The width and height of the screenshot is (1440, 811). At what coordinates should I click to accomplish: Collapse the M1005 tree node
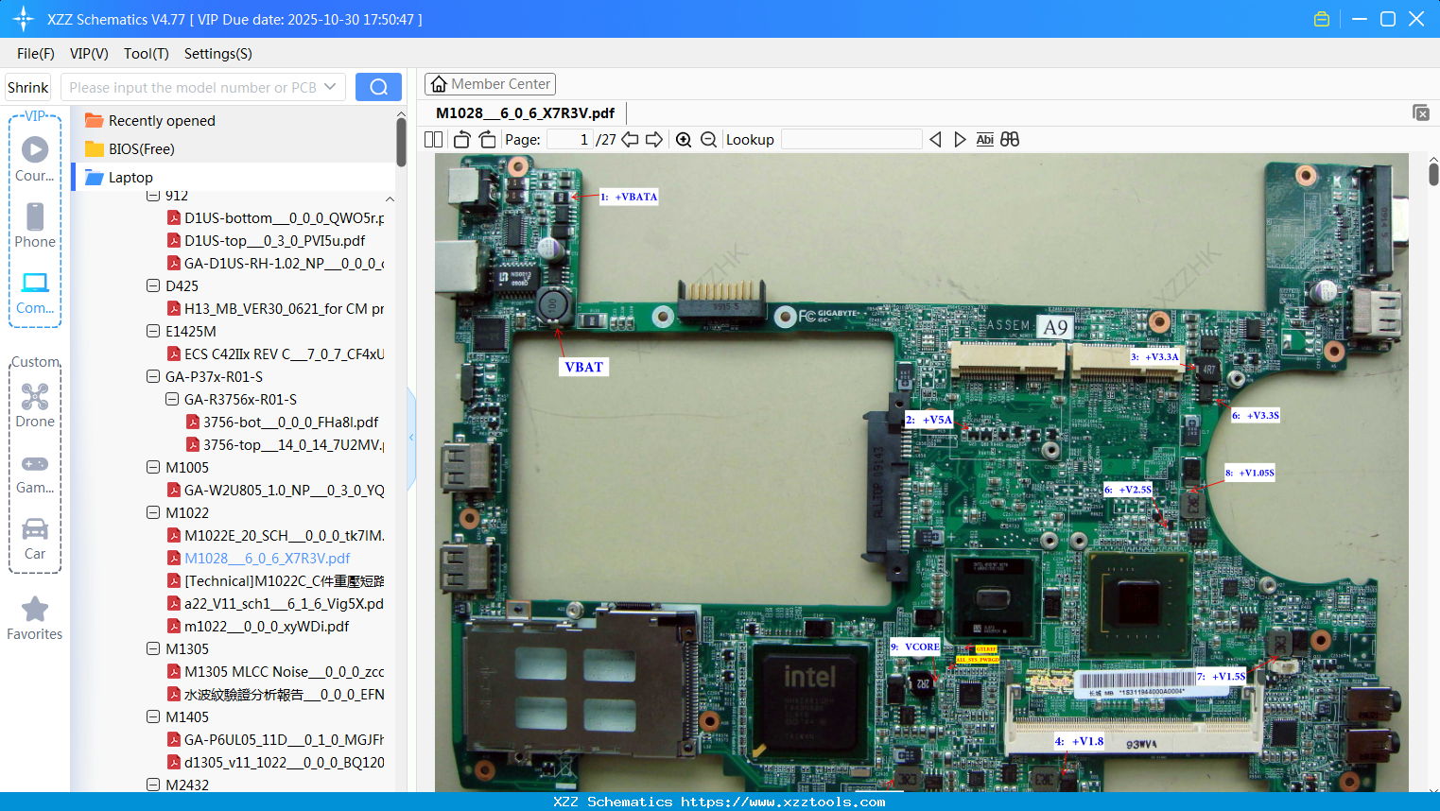[153, 467]
